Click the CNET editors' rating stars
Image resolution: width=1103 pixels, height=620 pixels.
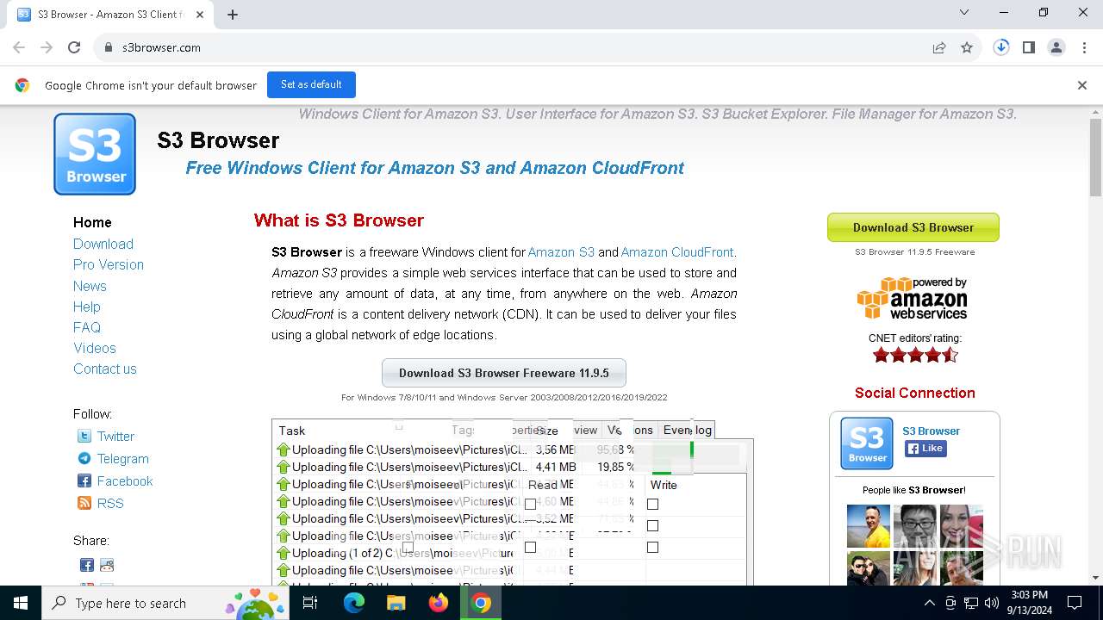tap(915, 355)
